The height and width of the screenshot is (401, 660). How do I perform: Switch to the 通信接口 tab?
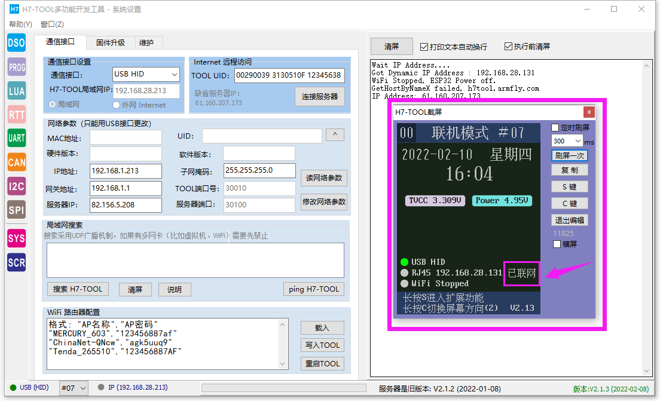coord(60,42)
